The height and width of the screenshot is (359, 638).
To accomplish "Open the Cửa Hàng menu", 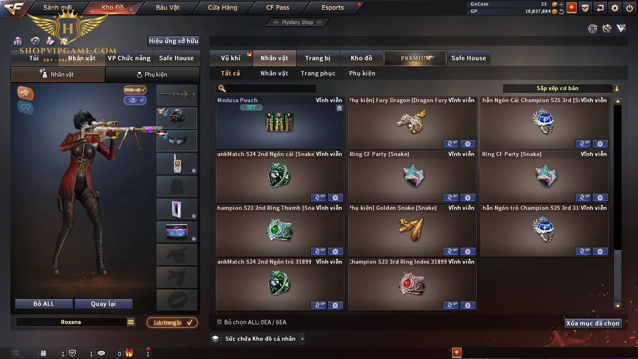I will [223, 8].
